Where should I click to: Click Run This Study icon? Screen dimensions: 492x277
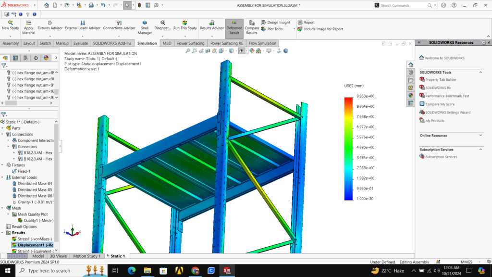pos(184,23)
